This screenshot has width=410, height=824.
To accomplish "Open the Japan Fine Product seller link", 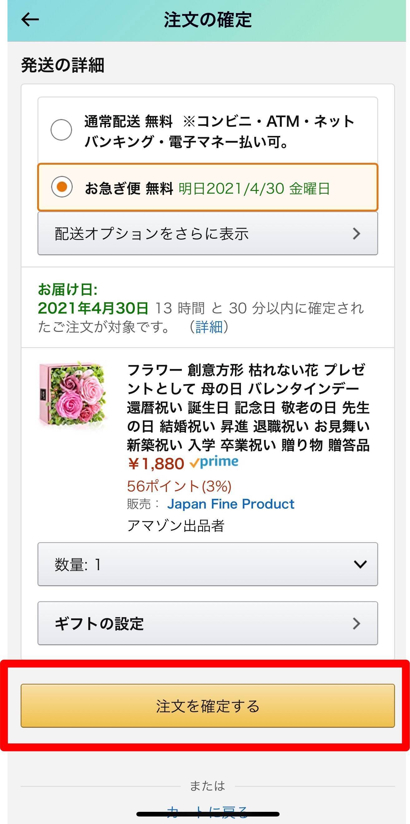I will pyautogui.click(x=231, y=504).
